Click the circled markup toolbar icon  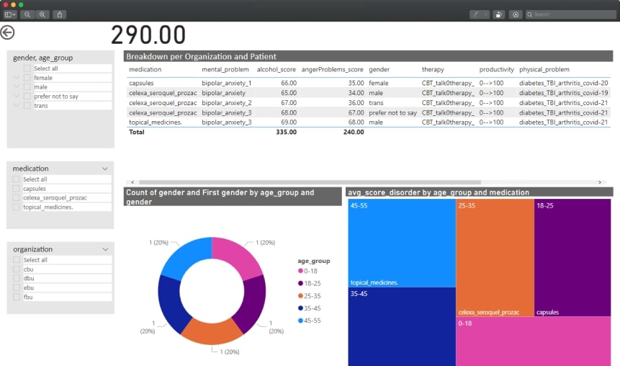pyautogui.click(x=516, y=14)
